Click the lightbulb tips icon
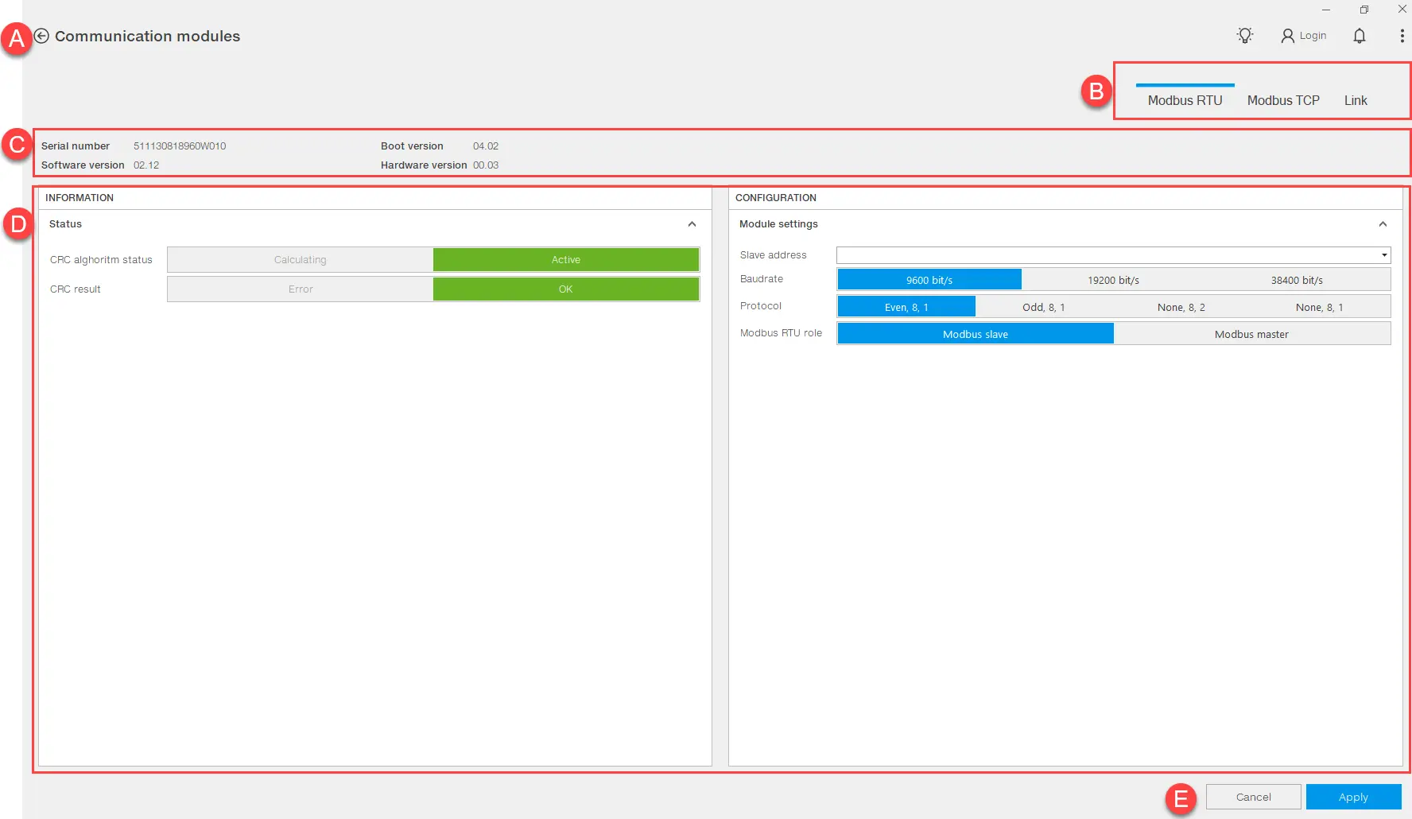Viewport: 1412px width, 819px height. (1245, 36)
